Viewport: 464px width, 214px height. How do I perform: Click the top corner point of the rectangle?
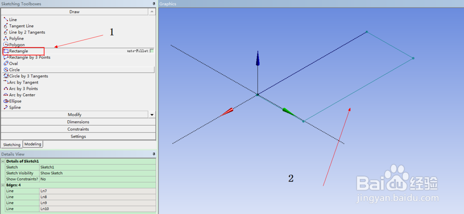pos(367,32)
